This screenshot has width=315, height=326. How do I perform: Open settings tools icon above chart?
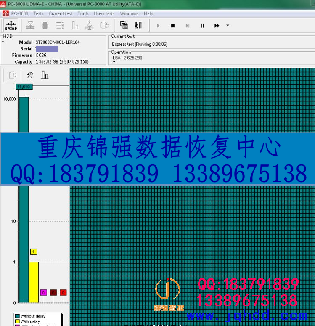[x=30, y=75]
